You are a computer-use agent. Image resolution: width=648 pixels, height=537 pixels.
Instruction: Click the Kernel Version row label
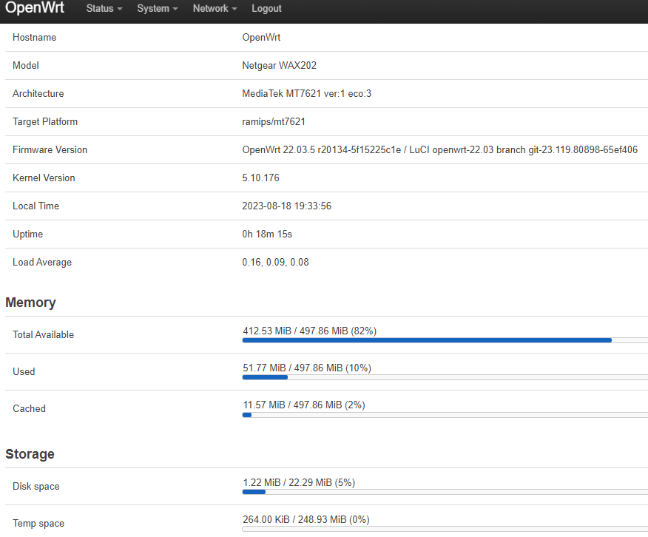pos(44,178)
